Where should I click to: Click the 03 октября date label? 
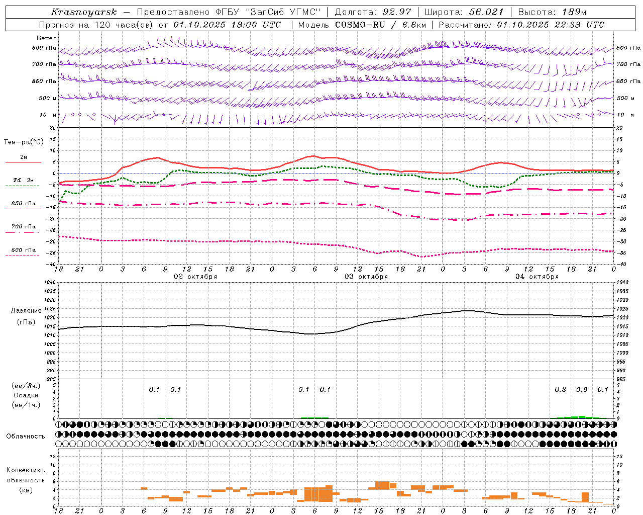coord(366,276)
